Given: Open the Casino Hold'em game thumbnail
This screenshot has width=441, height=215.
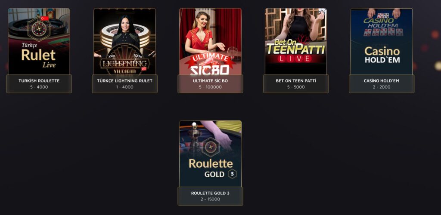Looking at the screenshot, I should coord(382,41).
